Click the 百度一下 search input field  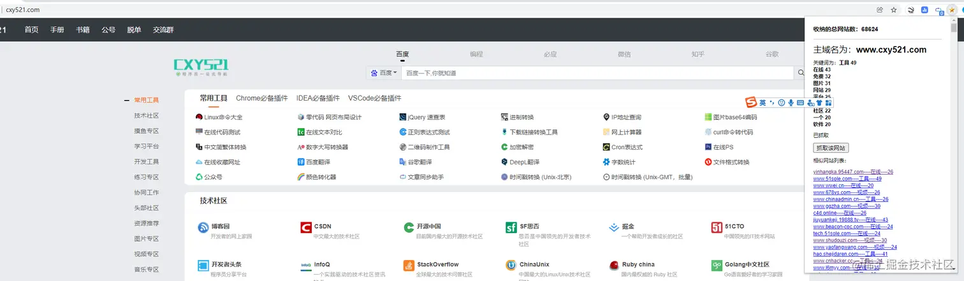598,73
